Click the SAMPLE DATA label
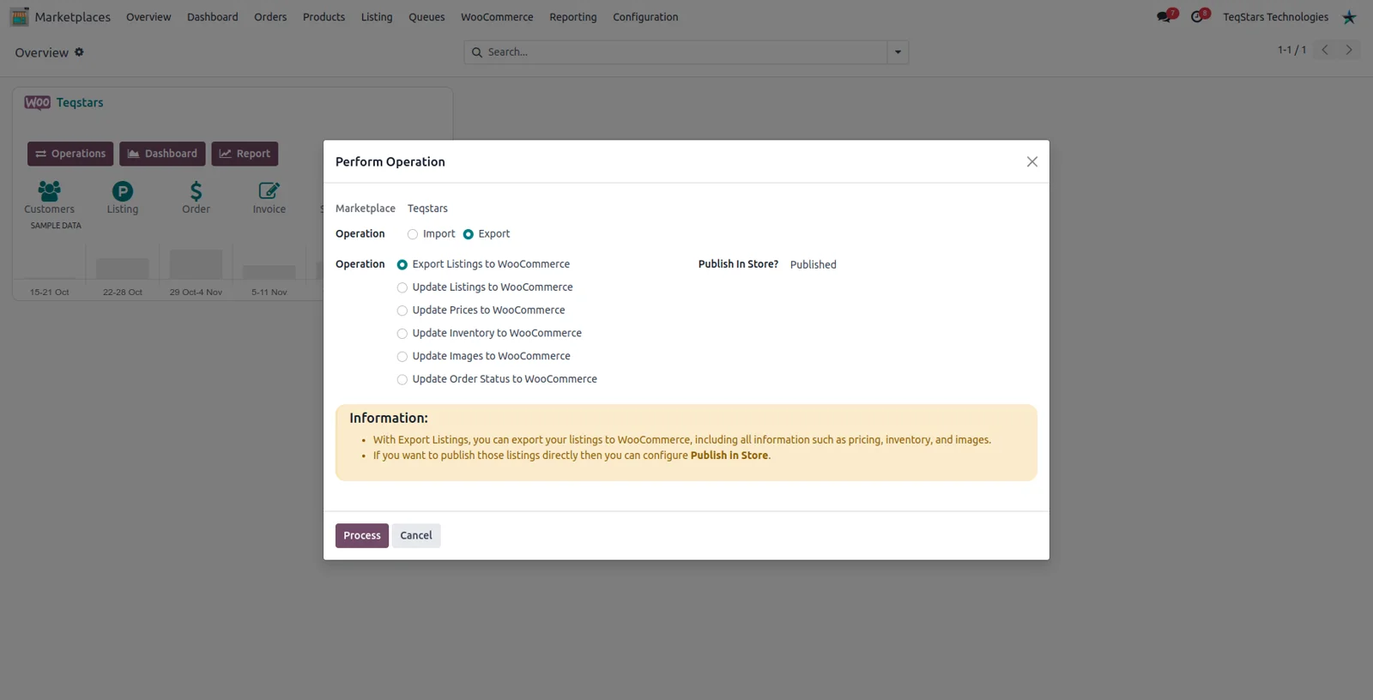The height and width of the screenshot is (700, 1373). tap(56, 226)
